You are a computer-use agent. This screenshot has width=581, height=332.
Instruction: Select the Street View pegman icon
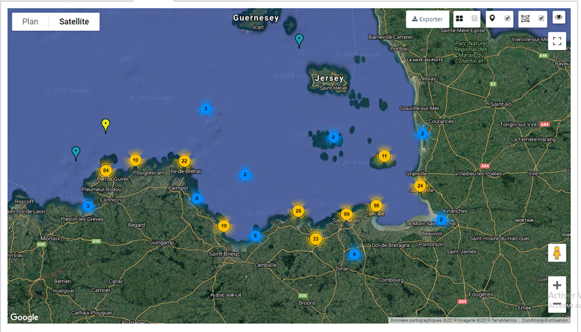(x=557, y=253)
